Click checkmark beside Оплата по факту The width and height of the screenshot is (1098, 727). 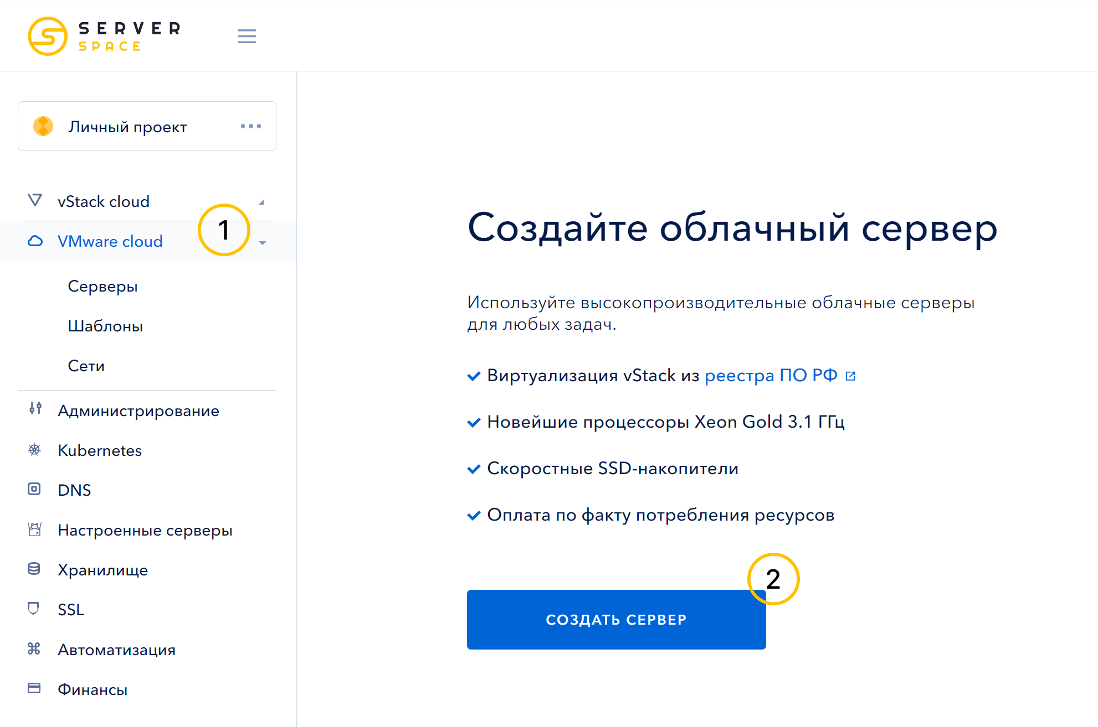[474, 516]
